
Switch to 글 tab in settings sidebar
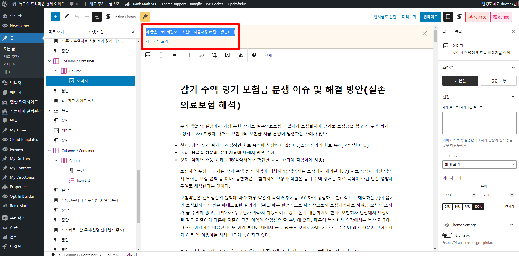pyautogui.click(x=444, y=32)
